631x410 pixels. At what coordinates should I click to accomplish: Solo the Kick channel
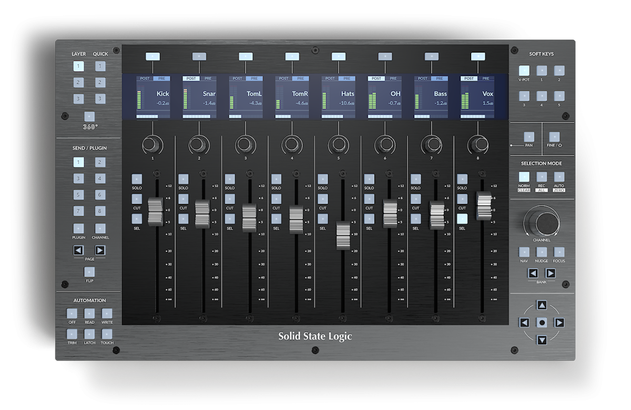[x=137, y=179]
